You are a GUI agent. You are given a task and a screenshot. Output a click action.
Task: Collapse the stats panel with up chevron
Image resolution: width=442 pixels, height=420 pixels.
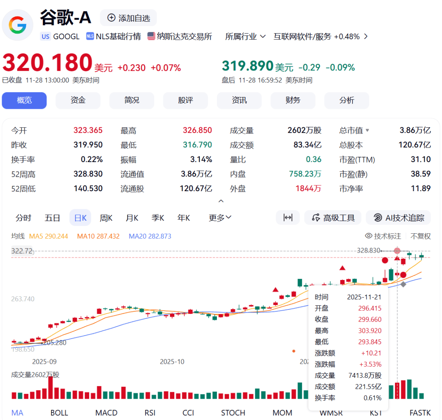coord(221,201)
